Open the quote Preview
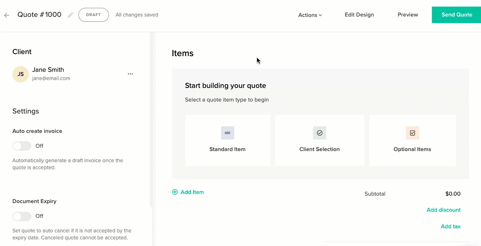481x246 pixels. click(x=408, y=15)
